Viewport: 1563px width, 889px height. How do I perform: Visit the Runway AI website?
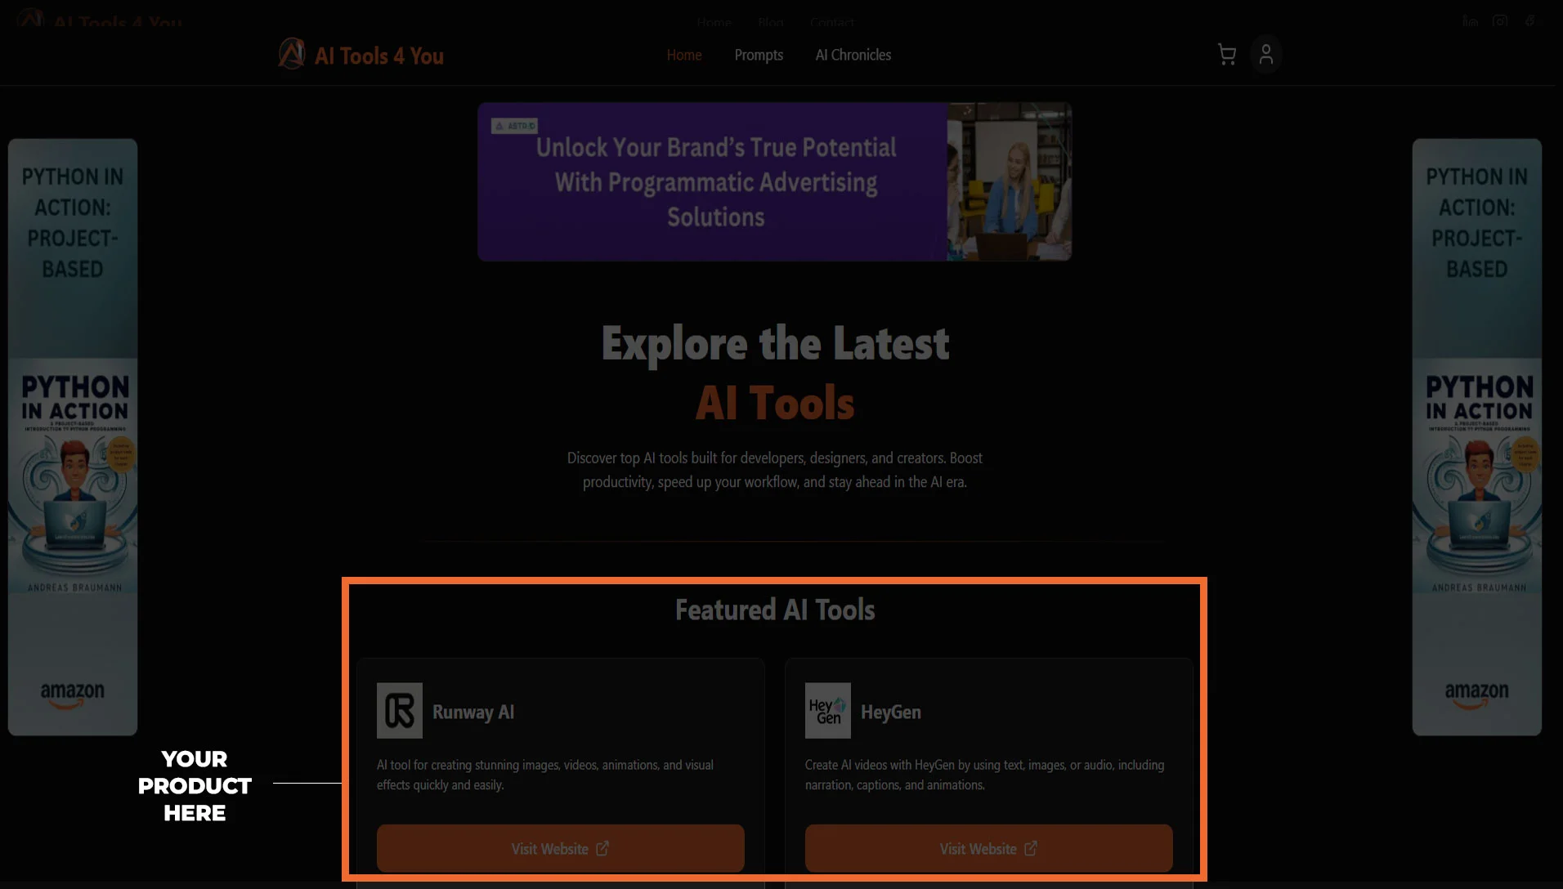tap(559, 848)
